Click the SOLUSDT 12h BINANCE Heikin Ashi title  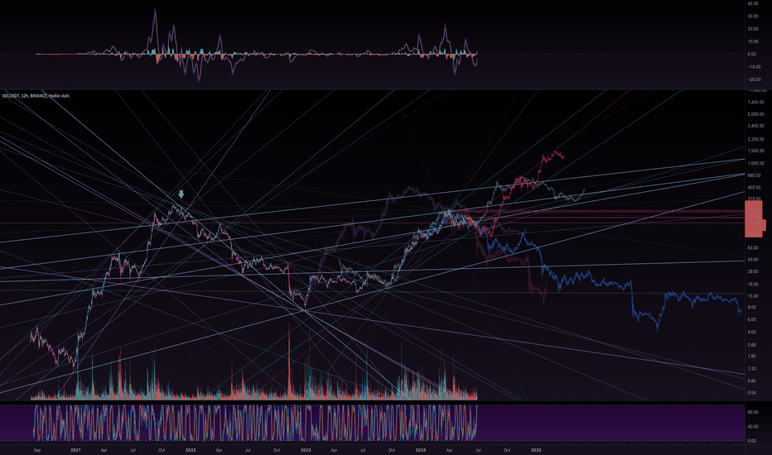tap(36, 96)
